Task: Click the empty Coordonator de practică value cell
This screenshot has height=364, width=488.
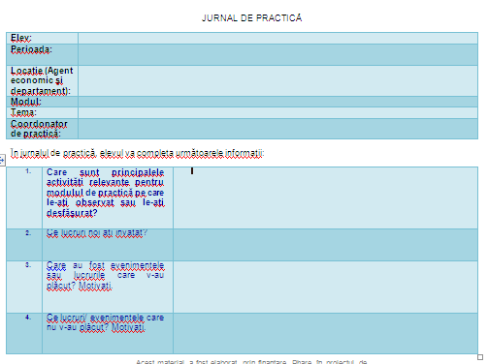Action: (x=277, y=129)
